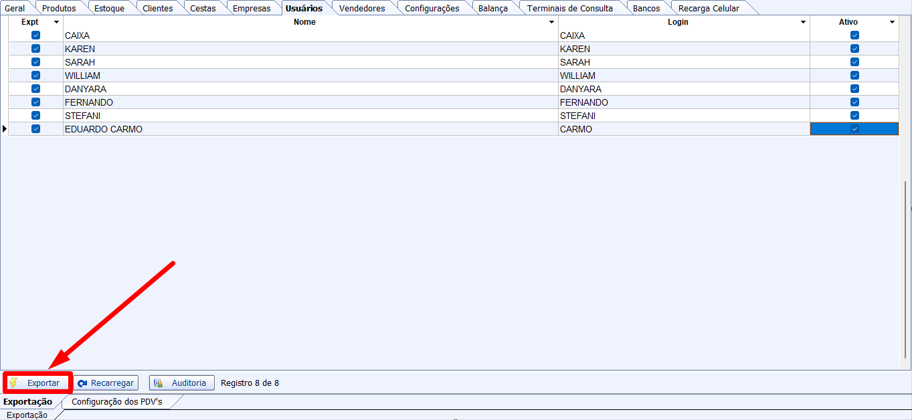The width and height of the screenshot is (912, 420).
Task: Go to the Recarga Celular tab
Action: (709, 9)
